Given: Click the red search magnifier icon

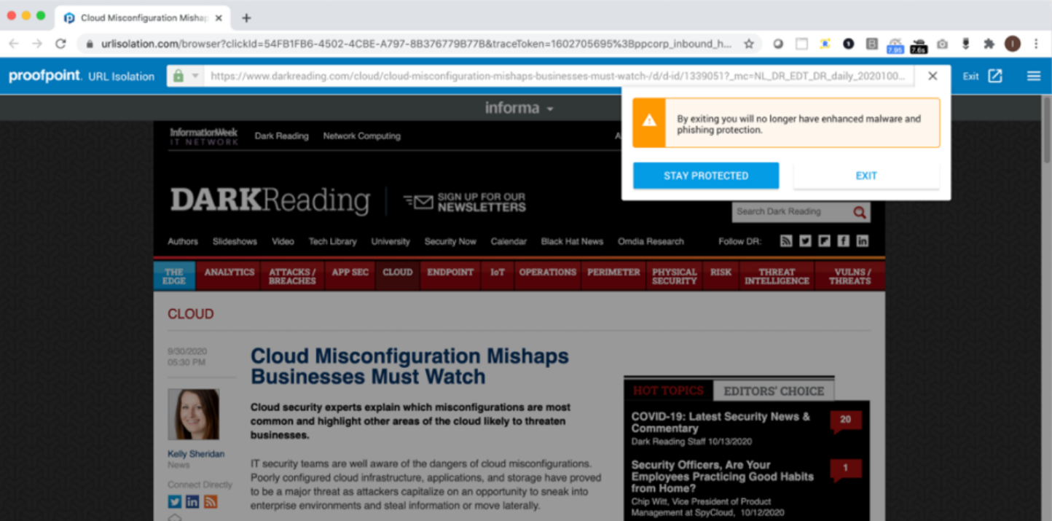Looking at the screenshot, I should point(860,212).
